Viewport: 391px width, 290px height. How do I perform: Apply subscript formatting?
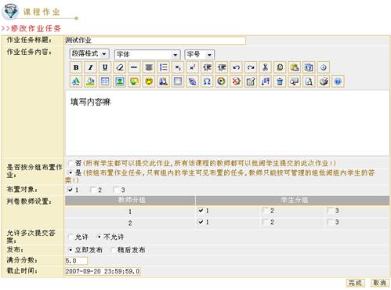(x=178, y=67)
